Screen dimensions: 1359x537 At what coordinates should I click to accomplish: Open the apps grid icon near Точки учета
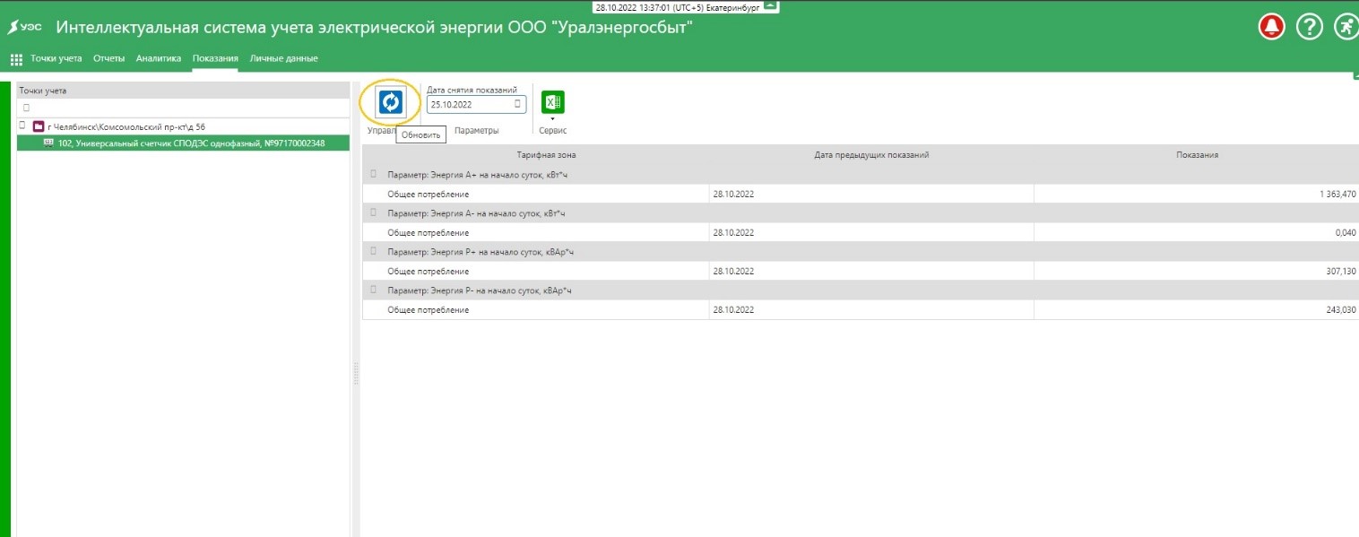(x=16, y=59)
